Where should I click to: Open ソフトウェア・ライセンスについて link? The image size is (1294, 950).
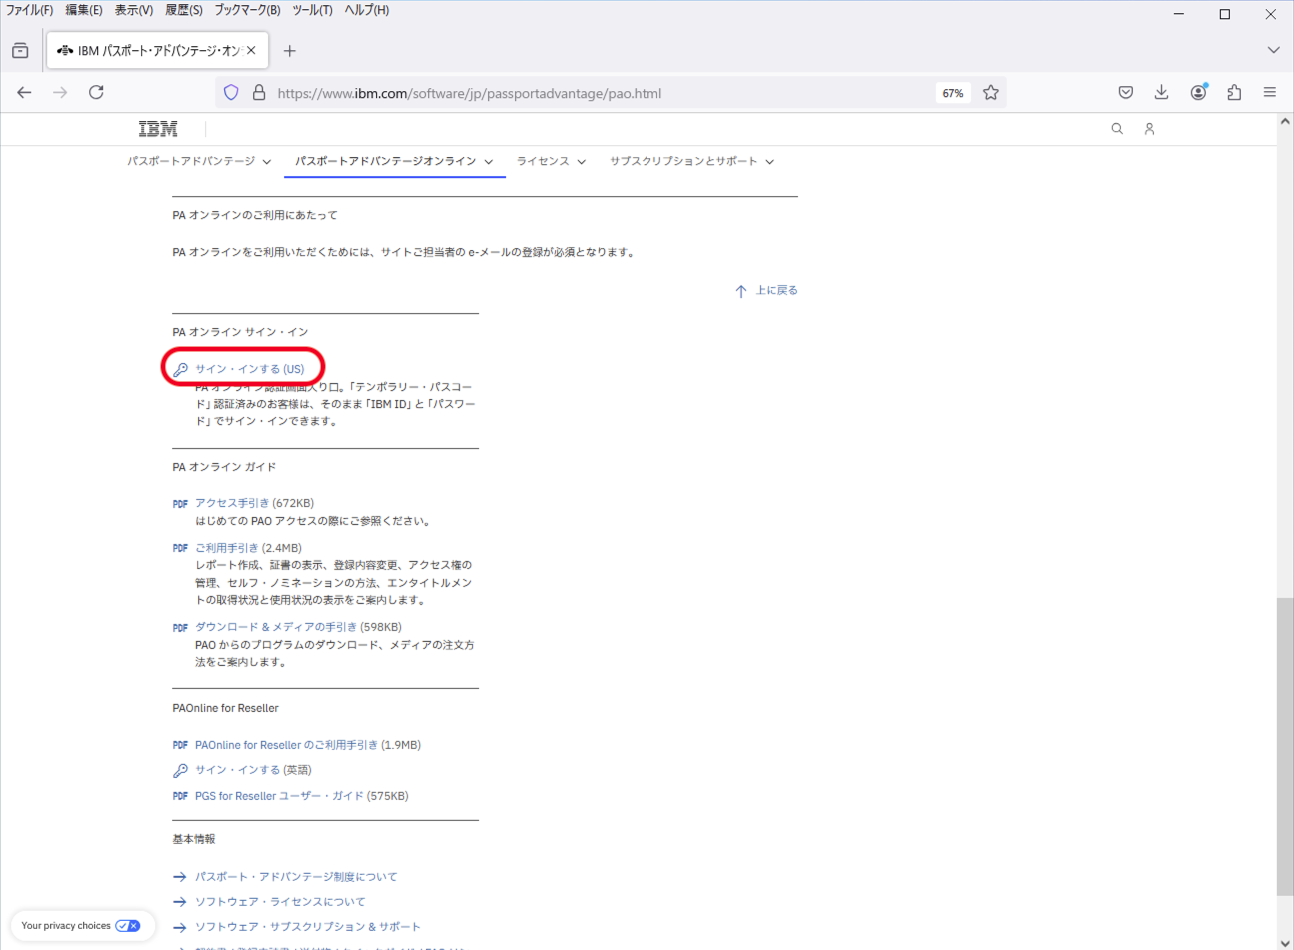pos(280,902)
